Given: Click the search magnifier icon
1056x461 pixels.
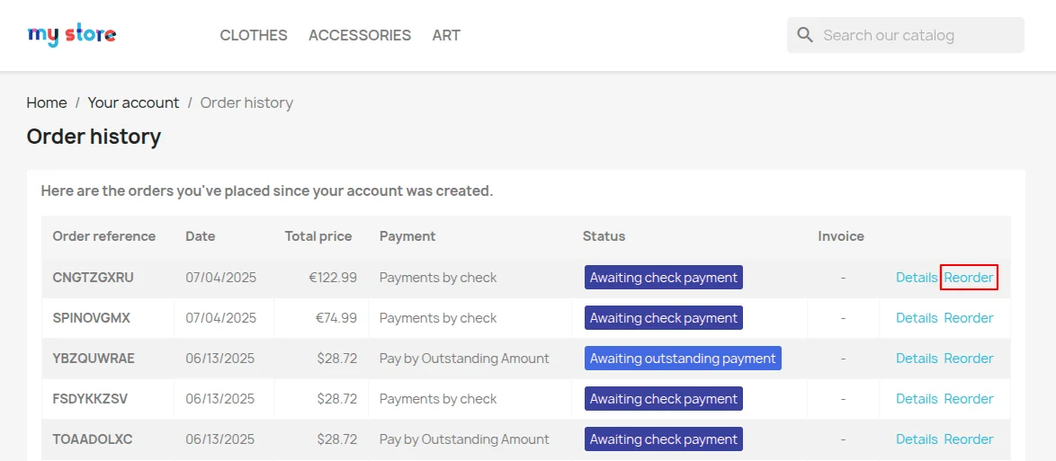Looking at the screenshot, I should click(x=805, y=35).
